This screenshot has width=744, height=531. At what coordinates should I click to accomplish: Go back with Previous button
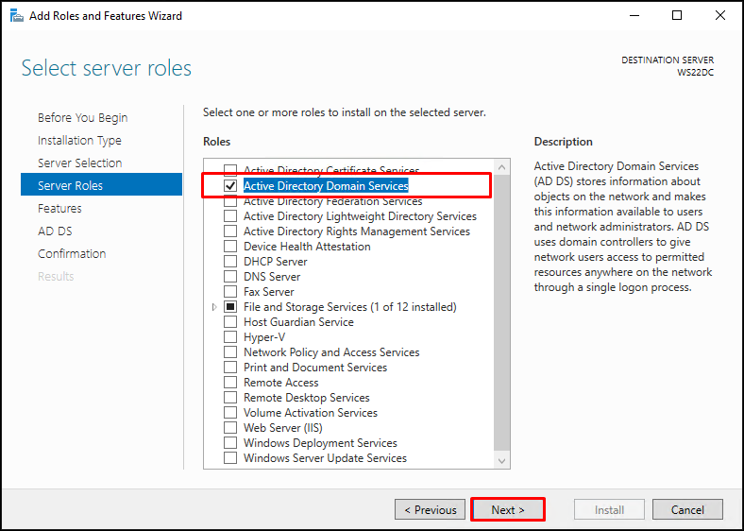tap(430, 510)
